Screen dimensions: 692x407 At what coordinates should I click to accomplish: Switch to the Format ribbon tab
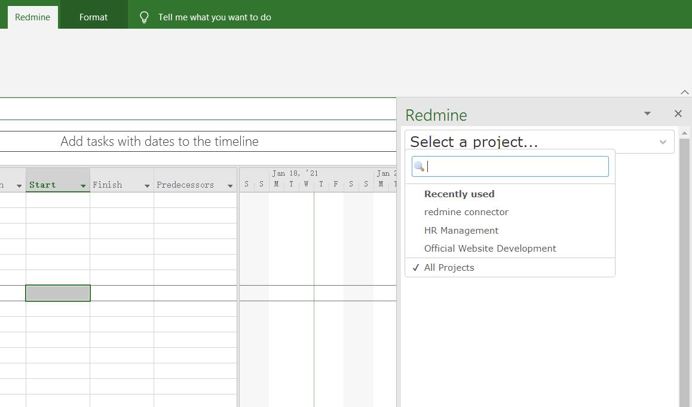(x=93, y=17)
